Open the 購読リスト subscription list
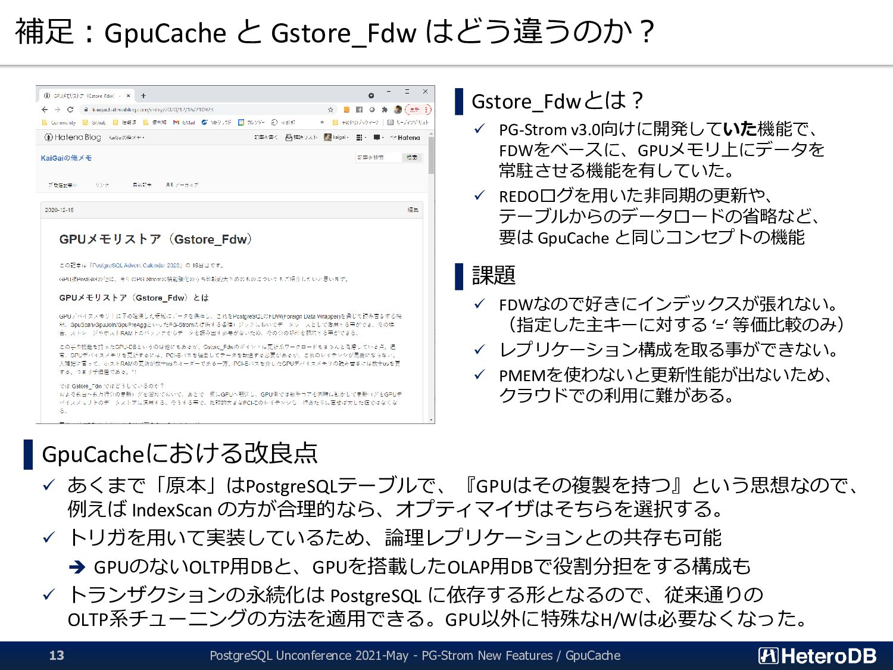 point(301,138)
